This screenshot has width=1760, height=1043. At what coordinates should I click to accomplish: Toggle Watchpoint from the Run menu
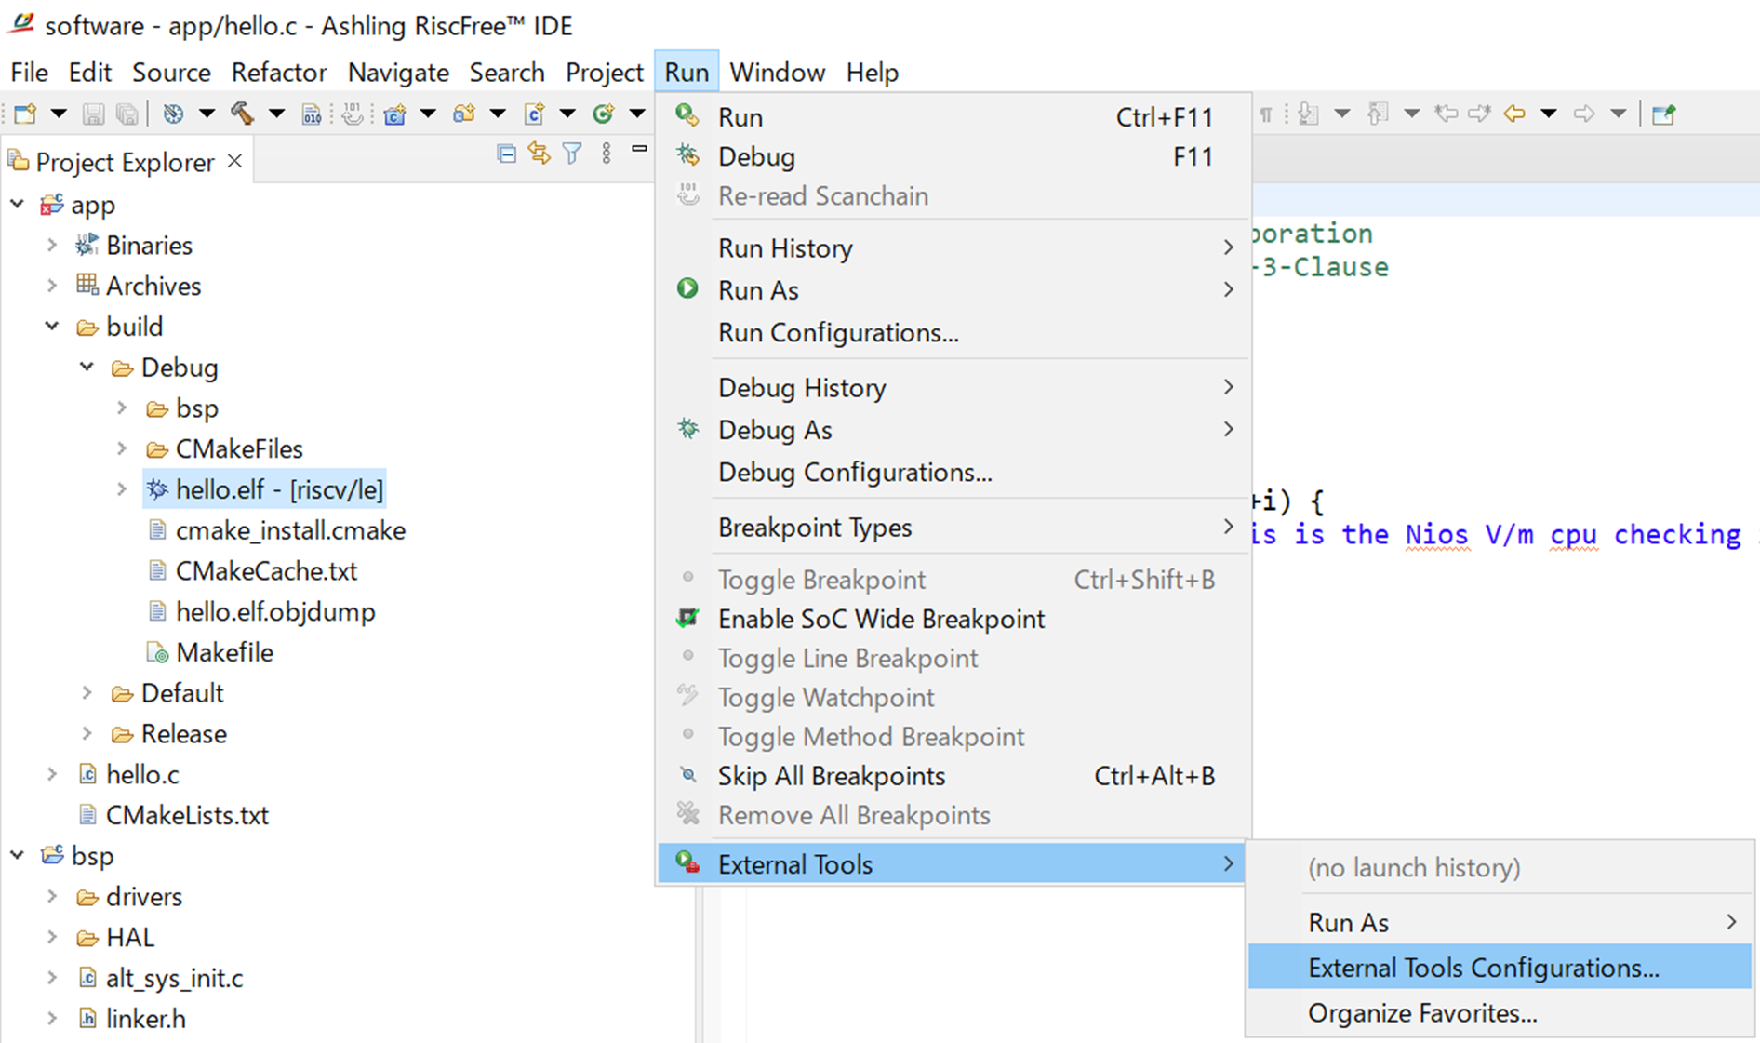(825, 697)
